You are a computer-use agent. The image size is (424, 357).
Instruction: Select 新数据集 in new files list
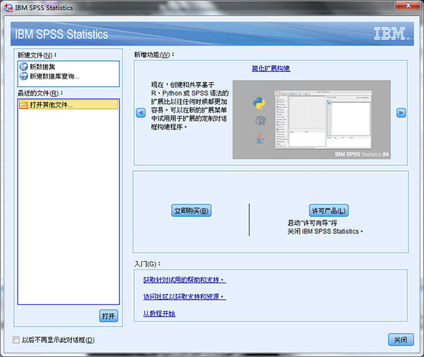69,66
